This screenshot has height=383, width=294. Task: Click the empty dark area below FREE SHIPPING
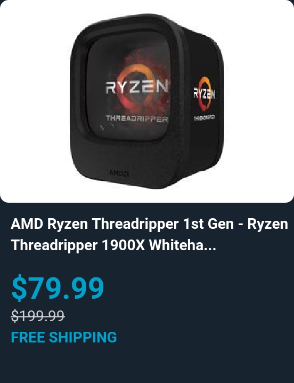tap(147, 364)
